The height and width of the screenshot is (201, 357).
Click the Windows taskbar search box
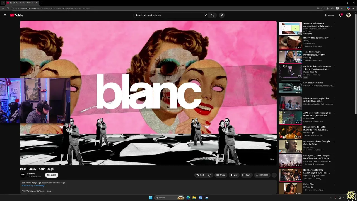pyautogui.click(x=170, y=198)
